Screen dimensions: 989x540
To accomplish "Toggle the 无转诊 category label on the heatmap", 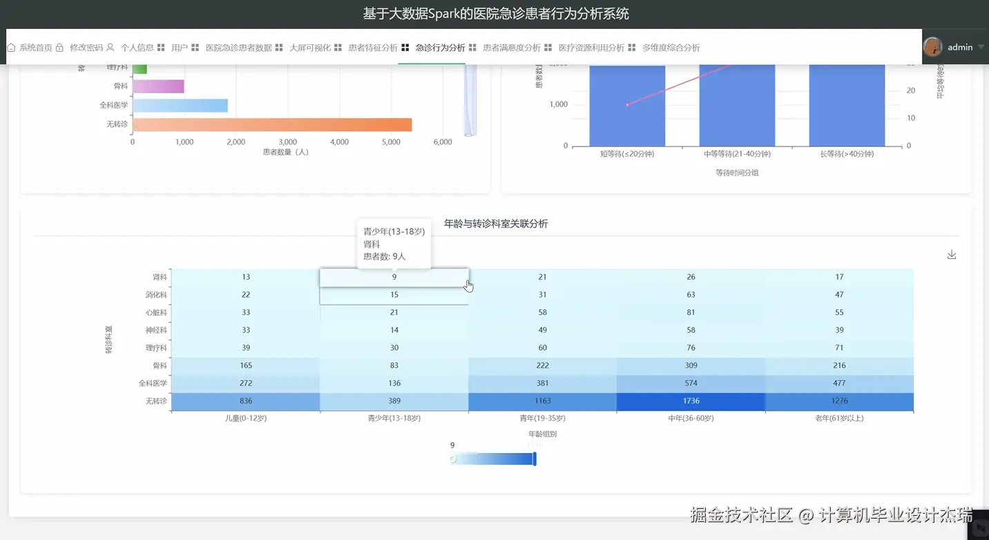I will (x=155, y=401).
